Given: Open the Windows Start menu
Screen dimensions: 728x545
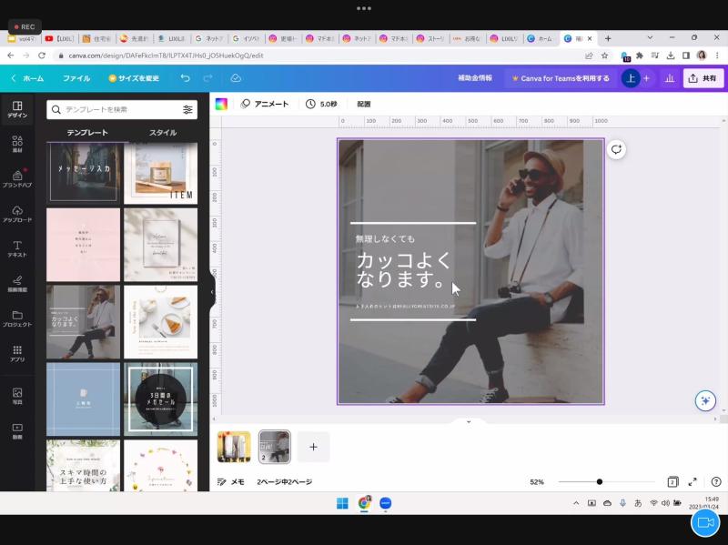Looking at the screenshot, I should (342, 503).
